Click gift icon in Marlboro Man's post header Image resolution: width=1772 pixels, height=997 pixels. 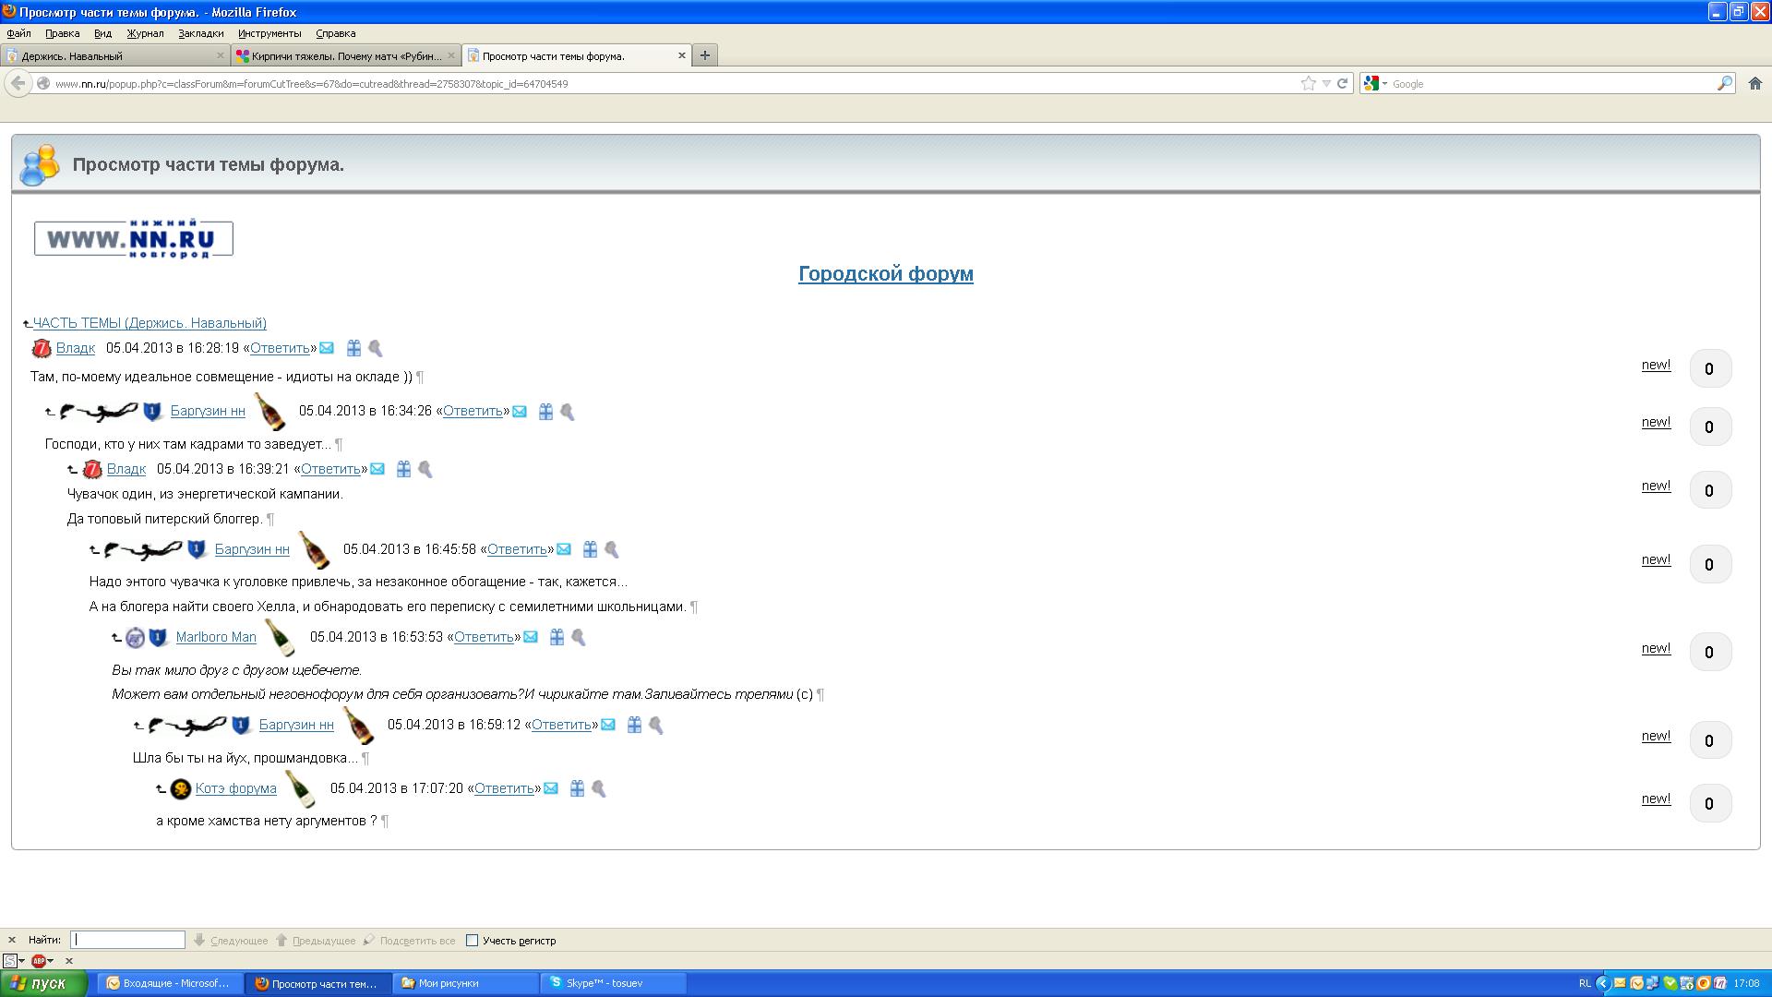(557, 637)
